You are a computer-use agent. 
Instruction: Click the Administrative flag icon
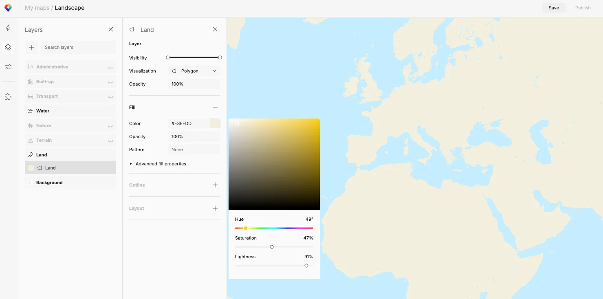[x=31, y=67]
